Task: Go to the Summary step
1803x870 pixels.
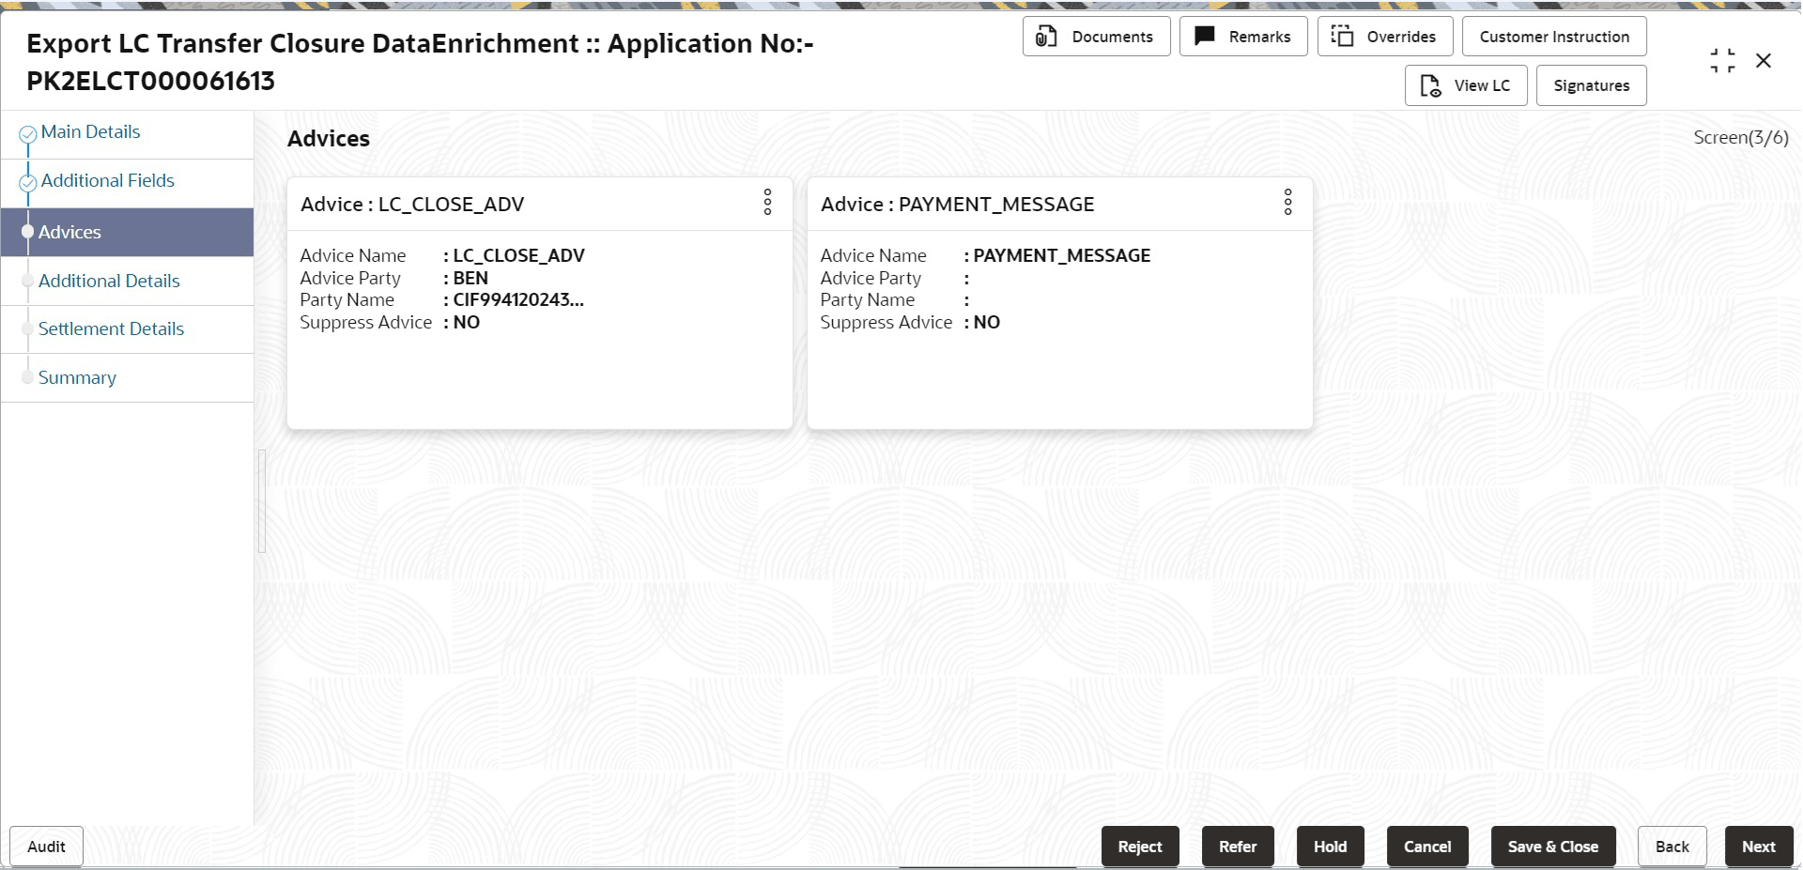Action: coord(77,377)
